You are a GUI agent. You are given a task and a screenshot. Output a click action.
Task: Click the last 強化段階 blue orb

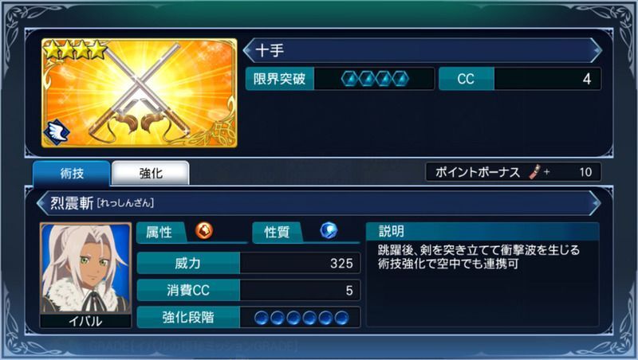341,318
